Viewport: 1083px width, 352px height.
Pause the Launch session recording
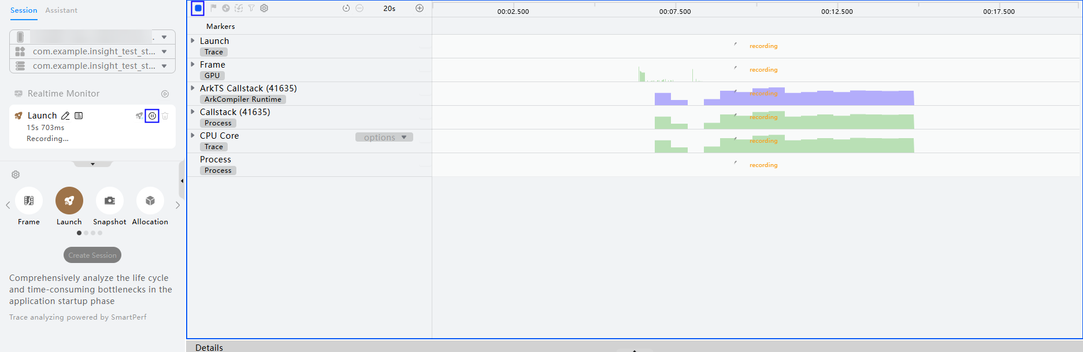[x=152, y=116]
